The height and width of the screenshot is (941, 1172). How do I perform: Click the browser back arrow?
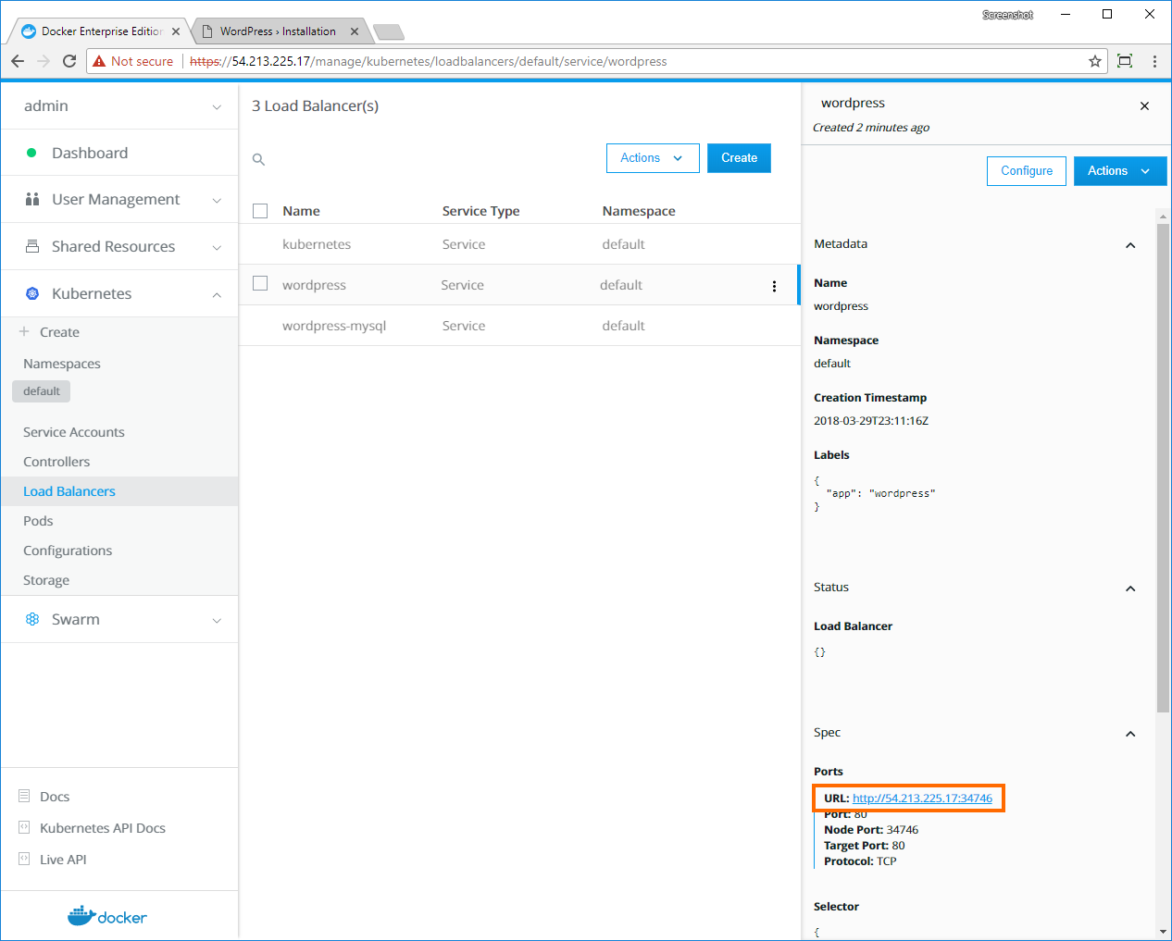(x=18, y=61)
